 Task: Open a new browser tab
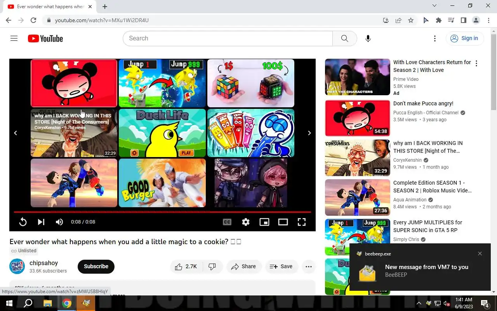(x=105, y=7)
